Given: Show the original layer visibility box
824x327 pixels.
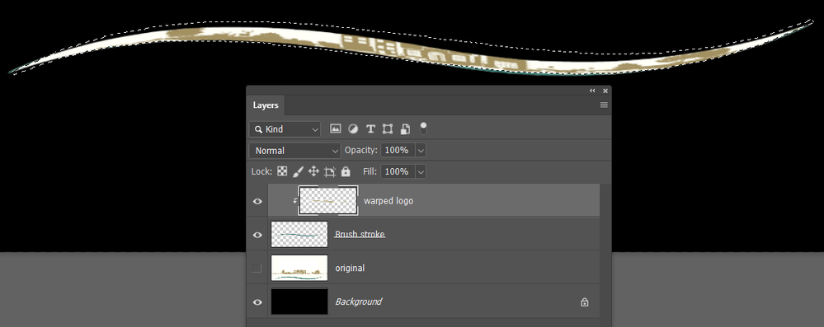Looking at the screenshot, I should [257, 269].
